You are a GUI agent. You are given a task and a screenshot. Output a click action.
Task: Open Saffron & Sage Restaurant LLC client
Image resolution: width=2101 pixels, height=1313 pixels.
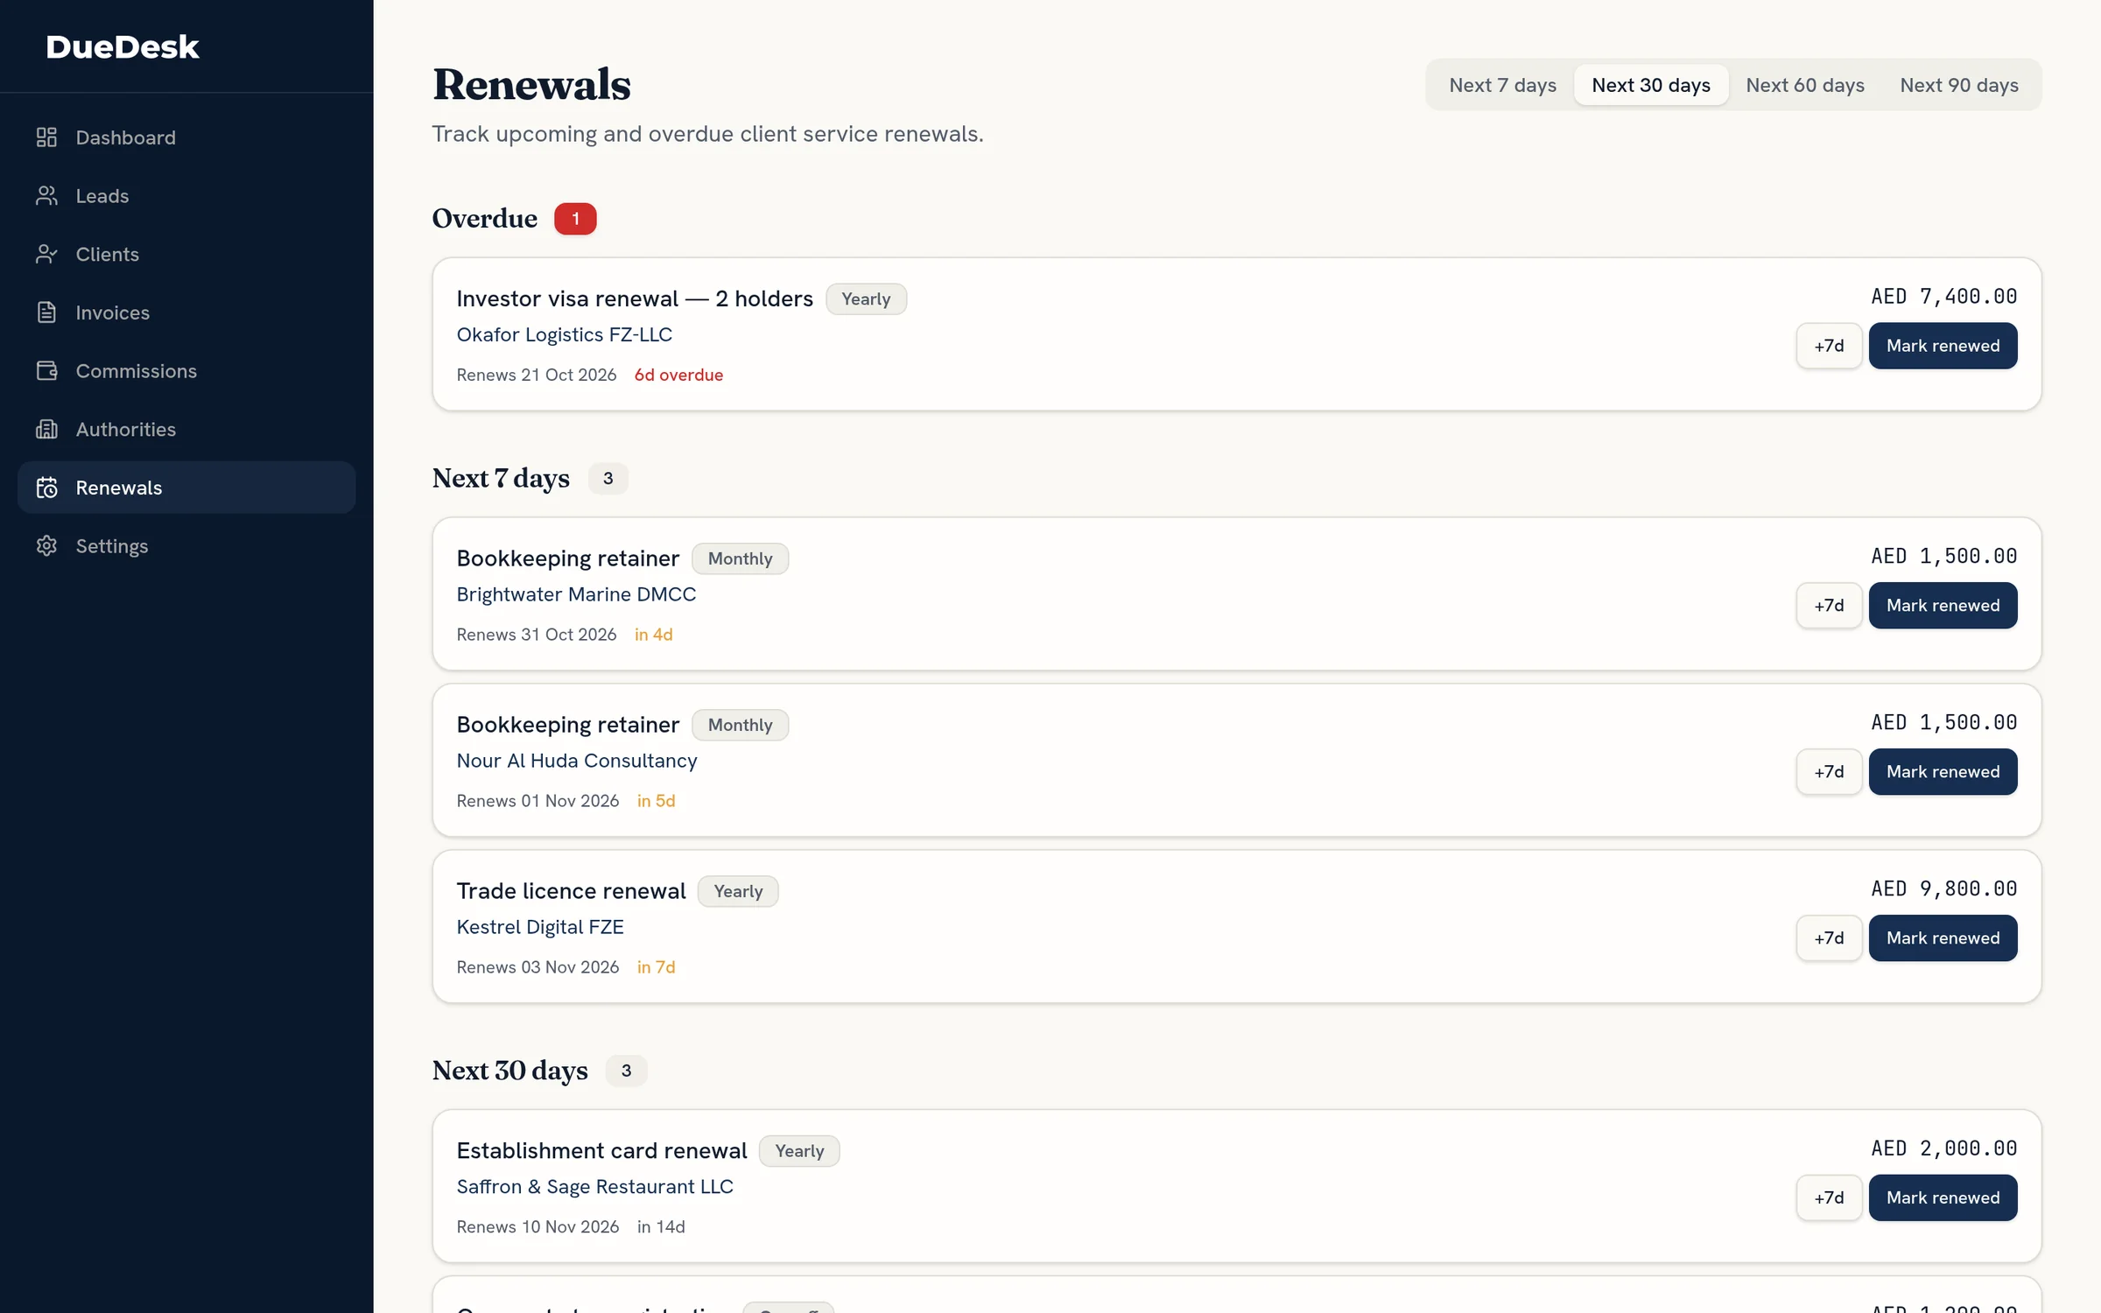point(595,1186)
